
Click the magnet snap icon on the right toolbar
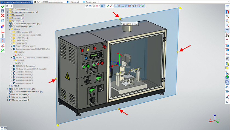[x=227, y=12]
